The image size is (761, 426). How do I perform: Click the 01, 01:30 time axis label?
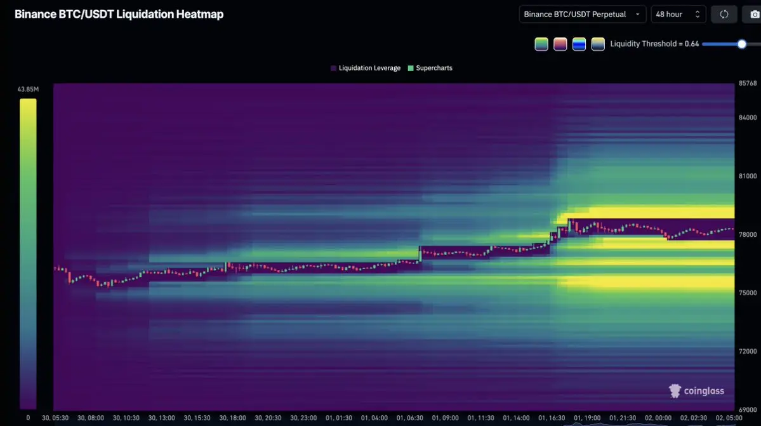pos(339,418)
